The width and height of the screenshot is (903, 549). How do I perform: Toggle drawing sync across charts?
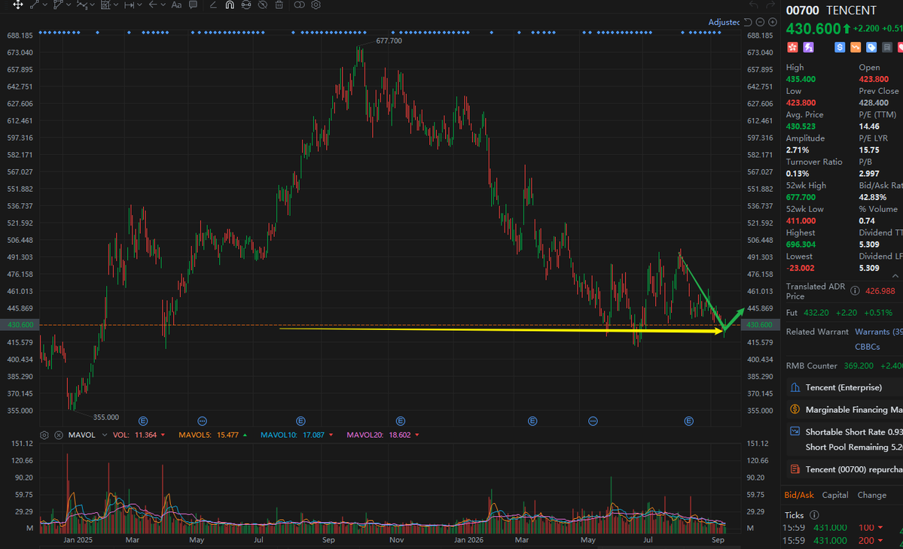(246, 5)
